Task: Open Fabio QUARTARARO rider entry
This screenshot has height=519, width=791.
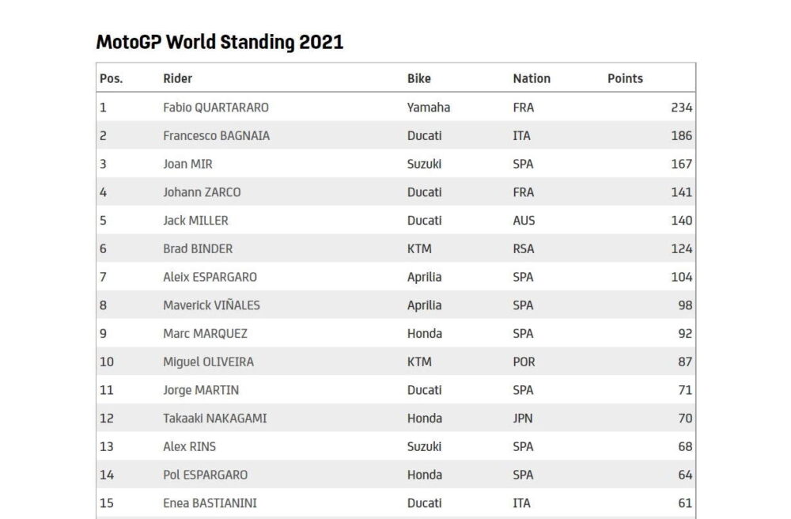Action: (216, 108)
